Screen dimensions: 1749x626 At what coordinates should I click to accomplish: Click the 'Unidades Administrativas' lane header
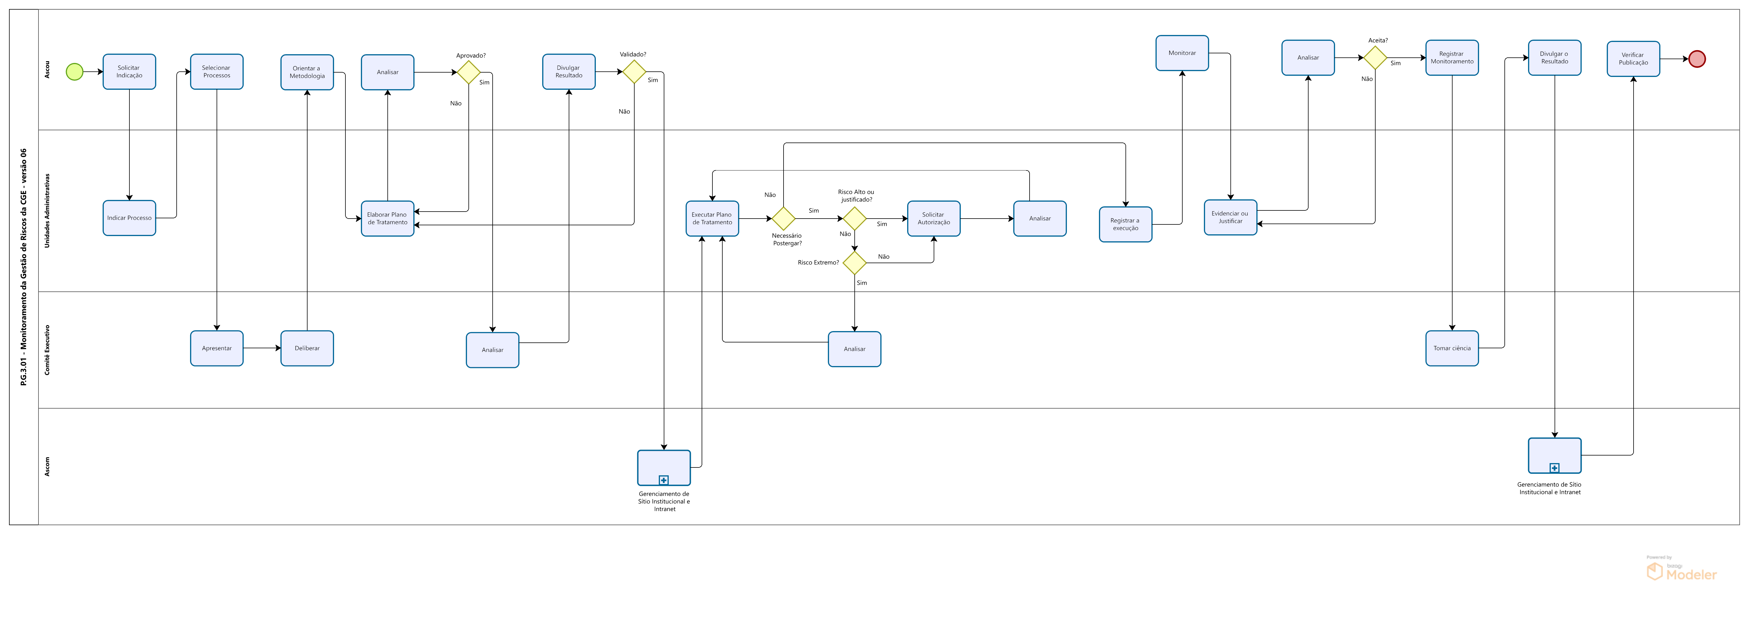coord(47,210)
